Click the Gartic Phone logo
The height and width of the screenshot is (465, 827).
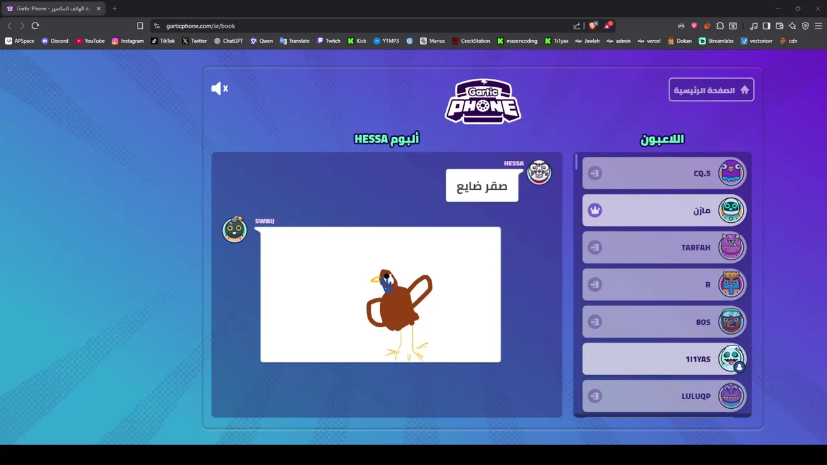pos(483,101)
